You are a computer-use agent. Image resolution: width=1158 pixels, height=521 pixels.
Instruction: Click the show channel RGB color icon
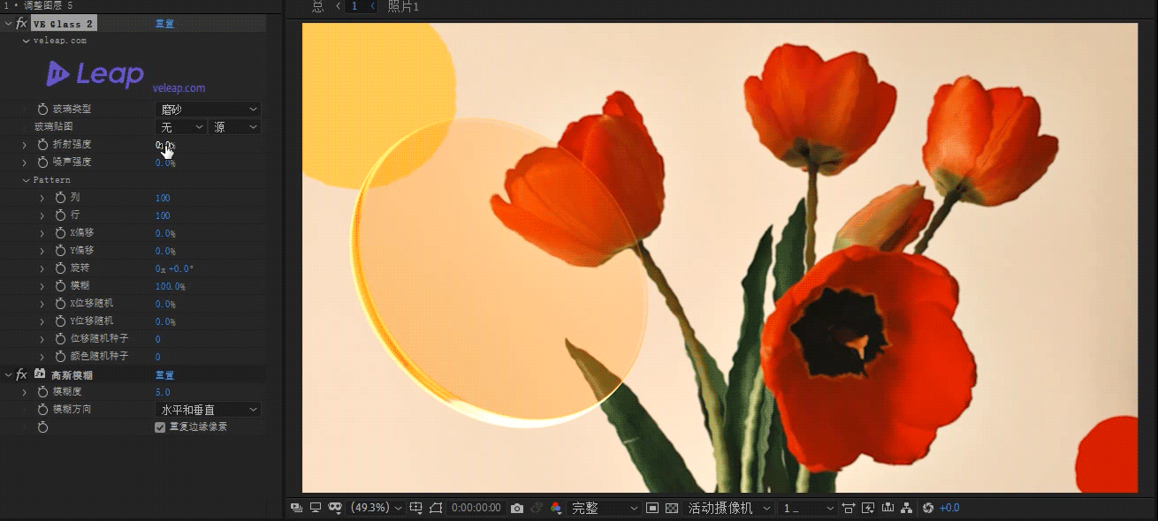(556, 508)
